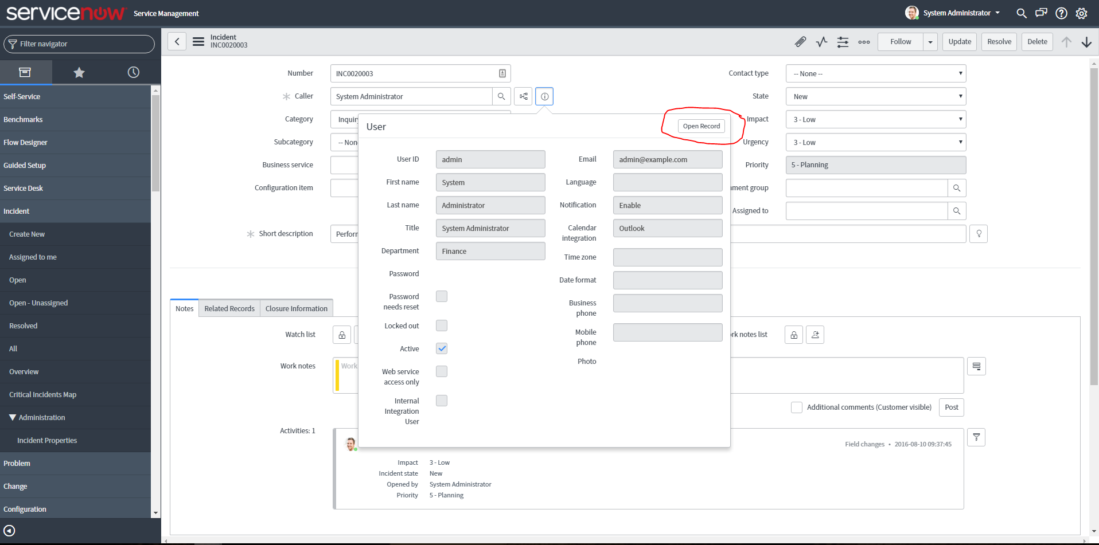Click the add-me person icon near work notes list
The image size is (1099, 545).
[815, 335]
